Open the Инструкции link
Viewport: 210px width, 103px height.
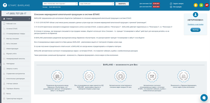pos(177,7)
